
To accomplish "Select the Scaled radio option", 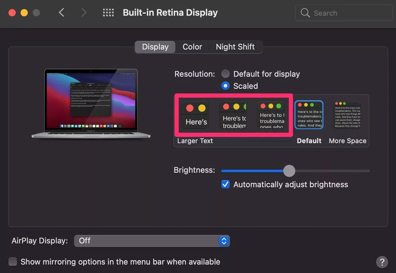I will pyautogui.click(x=225, y=86).
